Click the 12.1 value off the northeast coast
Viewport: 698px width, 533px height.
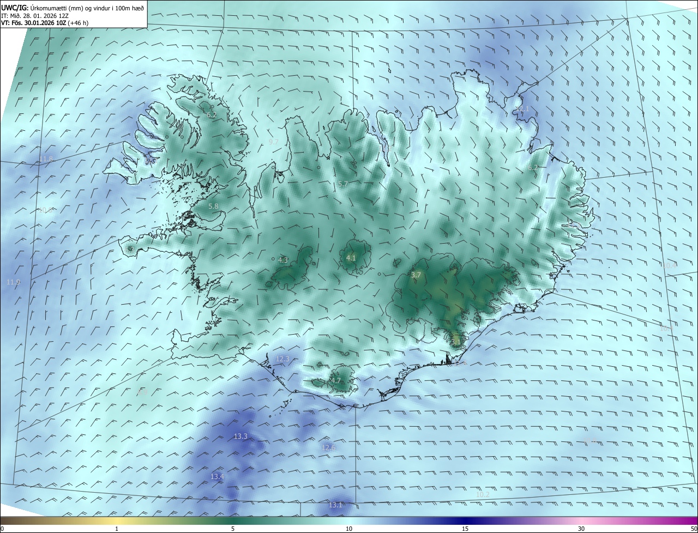point(522,109)
